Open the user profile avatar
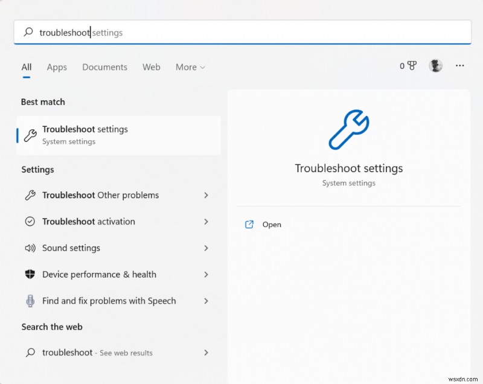This screenshot has width=483, height=384. click(x=435, y=66)
